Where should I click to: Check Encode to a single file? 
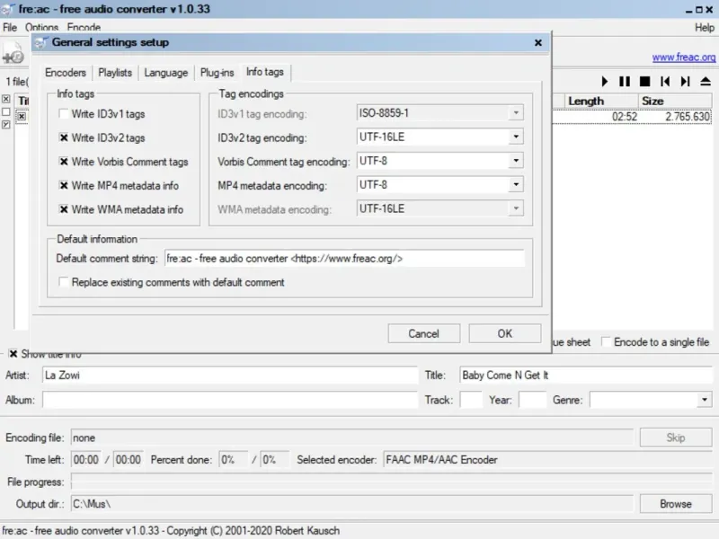[x=606, y=342]
